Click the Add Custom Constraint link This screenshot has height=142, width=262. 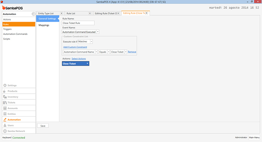pos(75,47)
